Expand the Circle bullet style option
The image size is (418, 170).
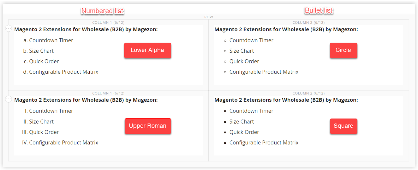click(343, 50)
